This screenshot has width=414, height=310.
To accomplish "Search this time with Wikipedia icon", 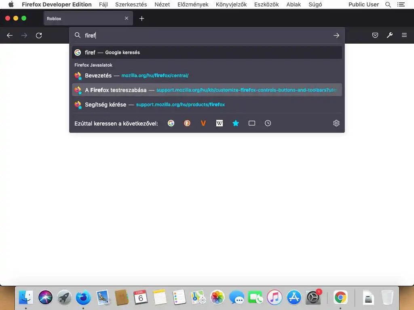I will coord(220,123).
